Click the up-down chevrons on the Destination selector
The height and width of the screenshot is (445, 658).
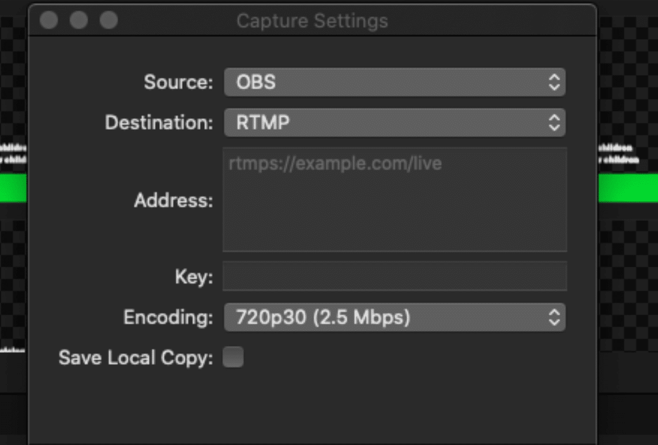(x=554, y=122)
